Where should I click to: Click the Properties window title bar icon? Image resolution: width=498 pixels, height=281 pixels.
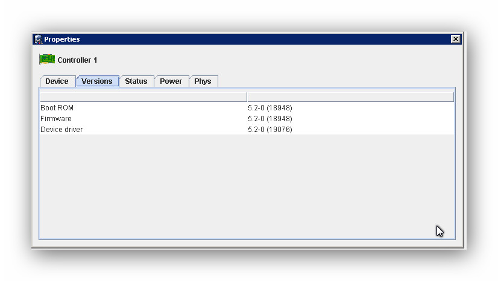(39, 39)
